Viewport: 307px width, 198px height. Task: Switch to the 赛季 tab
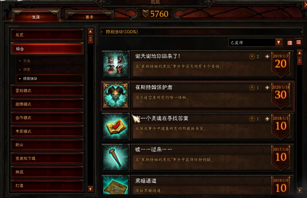click(x=89, y=17)
